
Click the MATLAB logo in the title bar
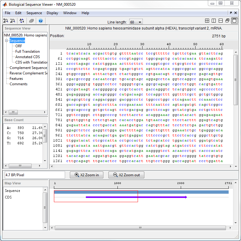(x=5, y=4)
